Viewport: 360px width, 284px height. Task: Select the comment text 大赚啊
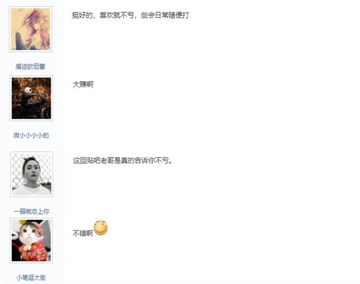coord(83,84)
